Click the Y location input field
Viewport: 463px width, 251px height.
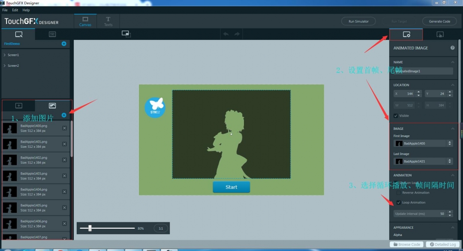pyautogui.click(x=436, y=94)
